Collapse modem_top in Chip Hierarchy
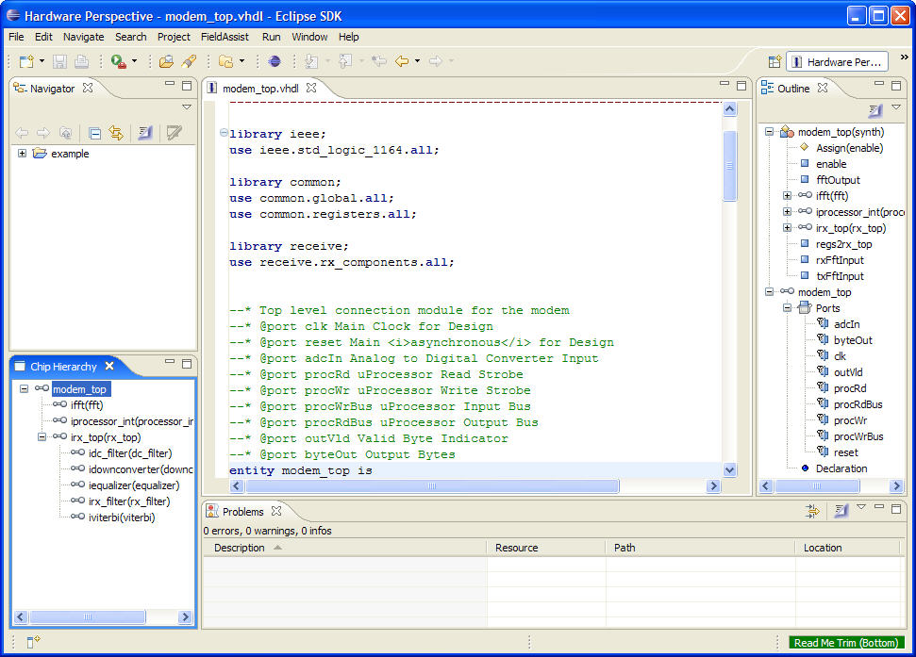This screenshot has height=657, width=916. (x=24, y=388)
